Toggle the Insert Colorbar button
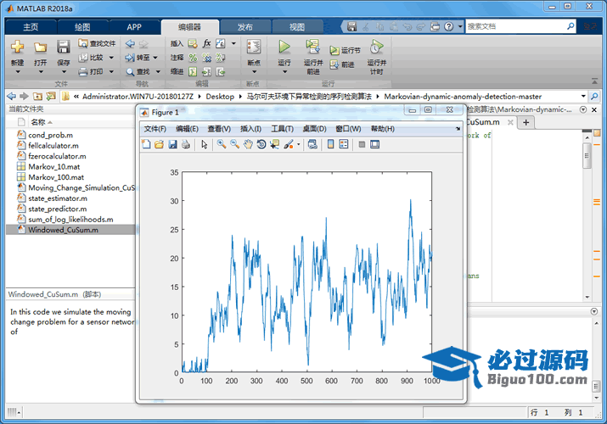 329,145
